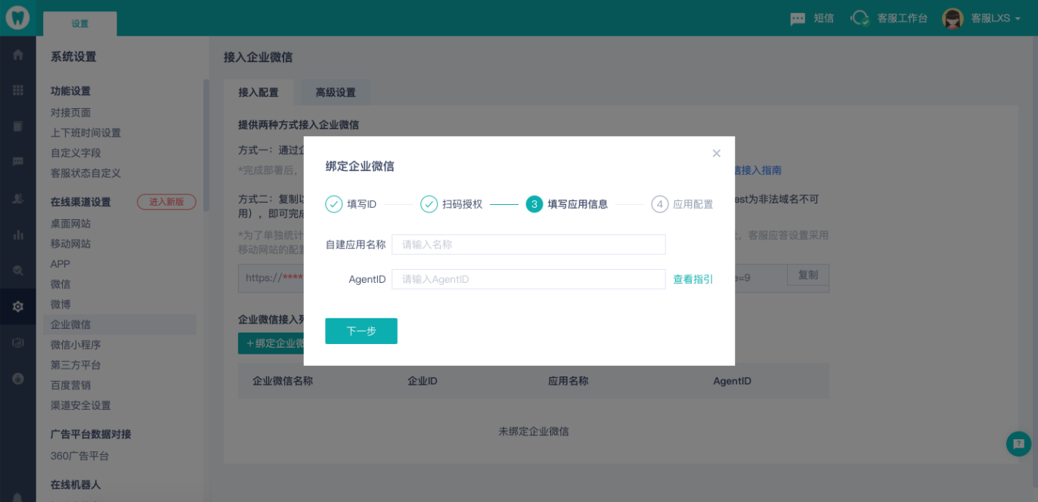The width and height of the screenshot is (1038, 502).
Task: Click the customer service headset icon
Action: point(860,18)
